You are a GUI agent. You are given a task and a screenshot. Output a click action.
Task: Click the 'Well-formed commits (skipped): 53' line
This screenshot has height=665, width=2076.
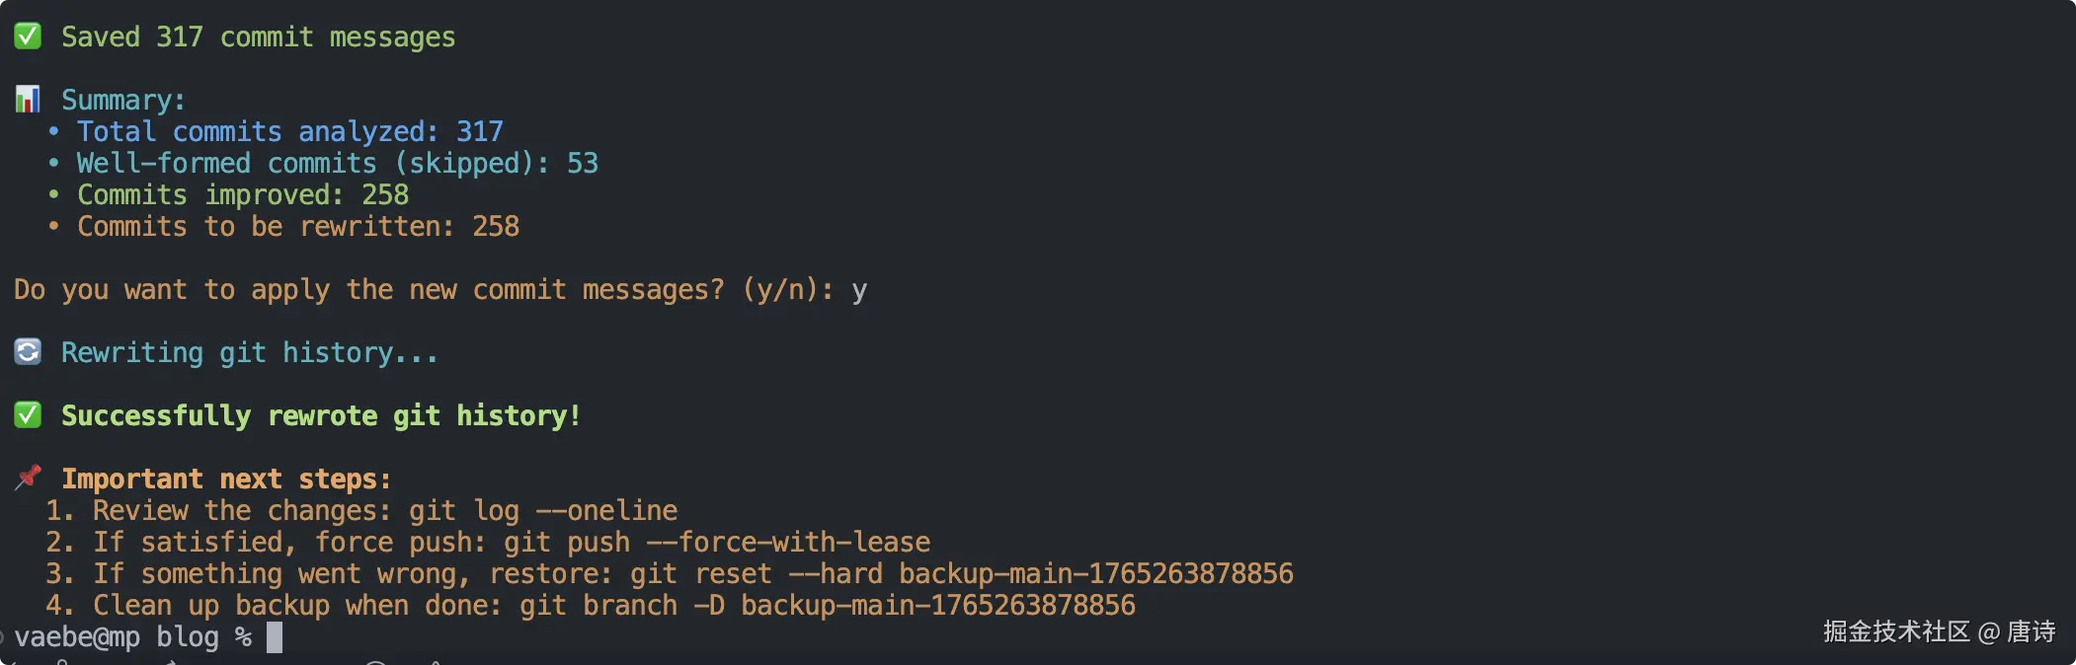click(x=337, y=164)
